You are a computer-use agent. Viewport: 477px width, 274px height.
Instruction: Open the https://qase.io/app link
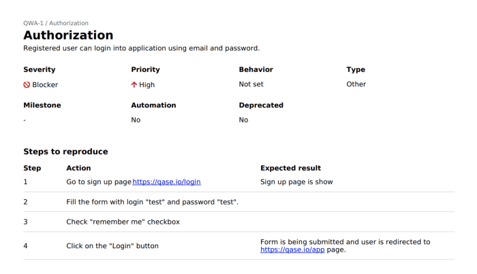(292, 250)
